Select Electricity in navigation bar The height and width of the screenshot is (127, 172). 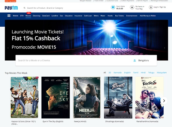coord(37,16)
